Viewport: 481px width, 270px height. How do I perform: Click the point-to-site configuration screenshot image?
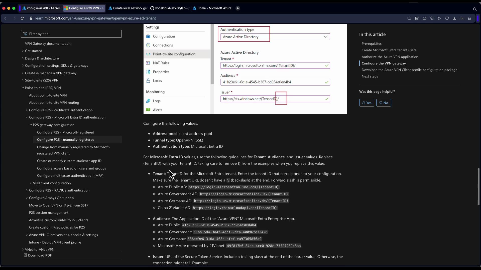point(245,69)
